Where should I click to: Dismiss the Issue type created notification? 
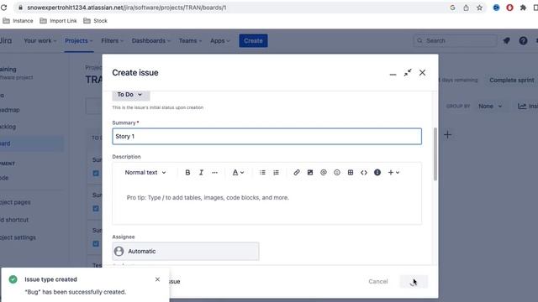(157, 279)
